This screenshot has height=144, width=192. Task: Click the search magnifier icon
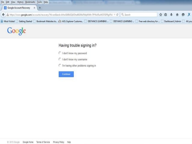click(122, 14)
